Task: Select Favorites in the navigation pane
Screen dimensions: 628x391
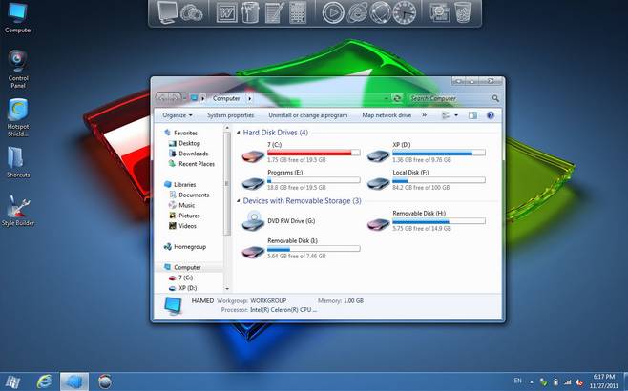Action: (185, 133)
